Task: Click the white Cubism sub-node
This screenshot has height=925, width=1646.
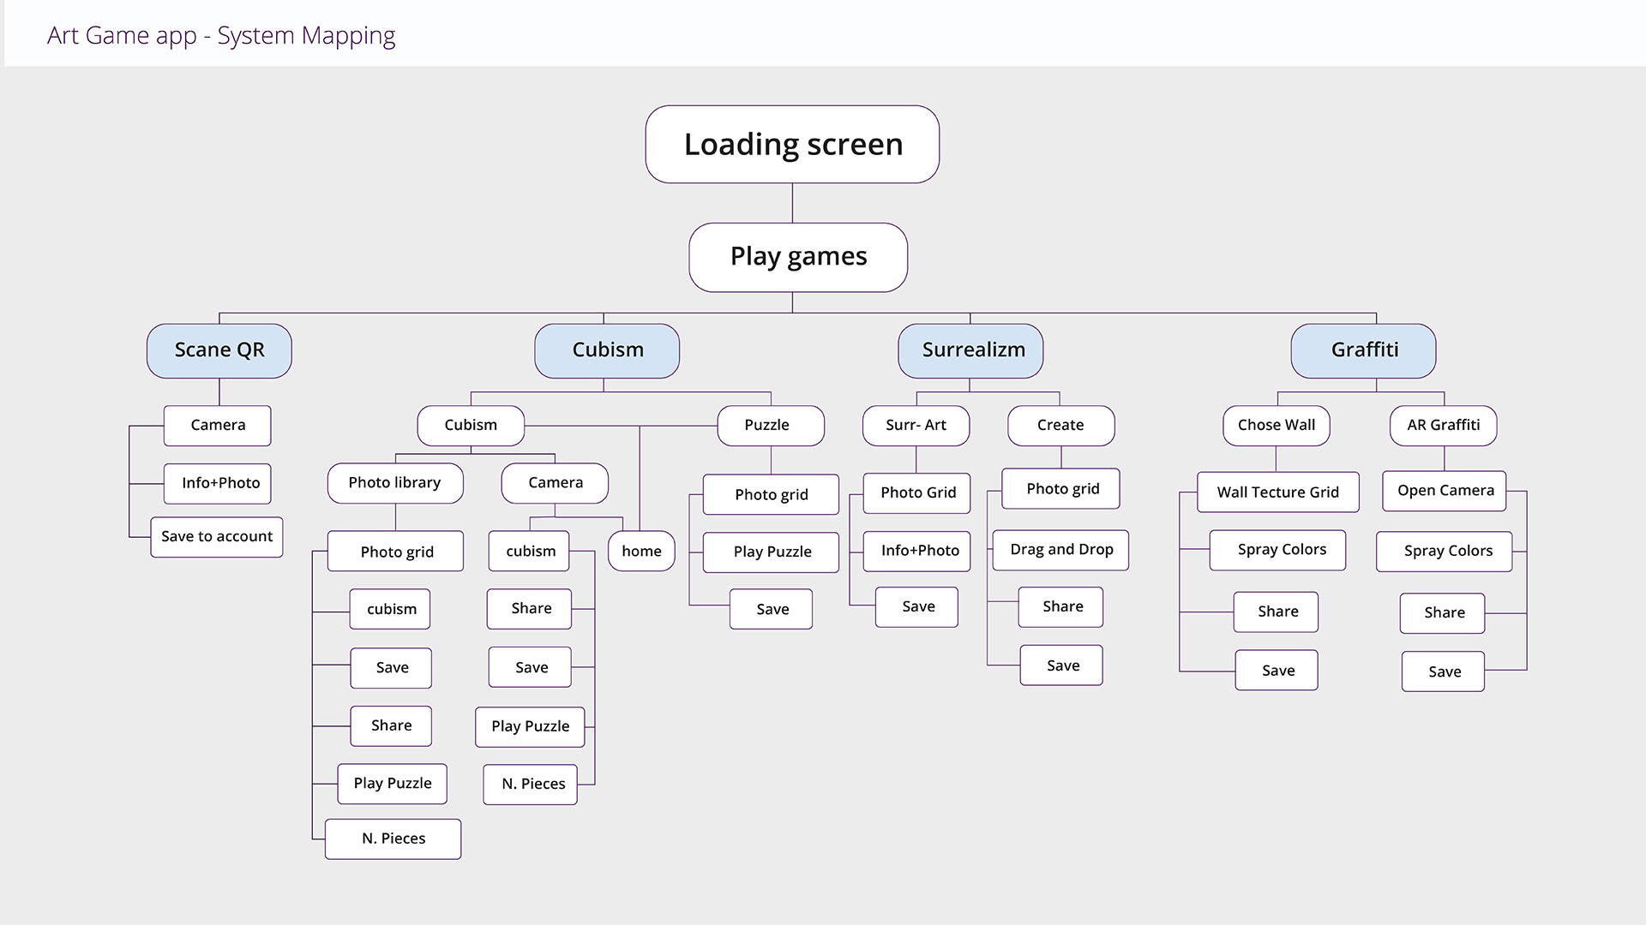Action: (x=471, y=426)
